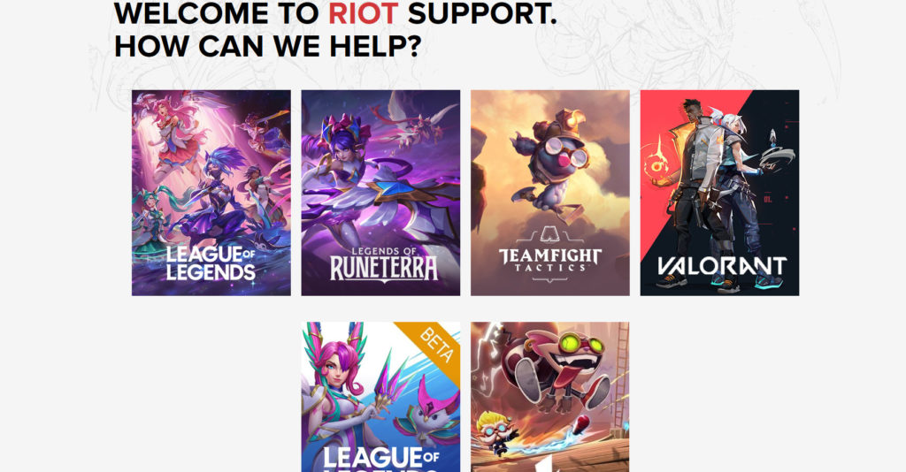Click the League of Legends logo on first card
The image size is (906, 472).
click(x=211, y=263)
